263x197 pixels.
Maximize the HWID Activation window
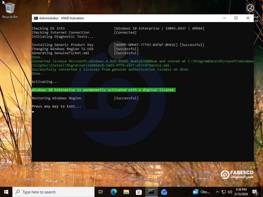pos(236,18)
